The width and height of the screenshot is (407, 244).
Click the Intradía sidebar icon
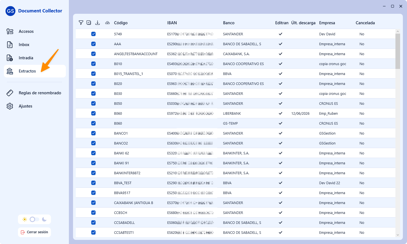point(10,58)
